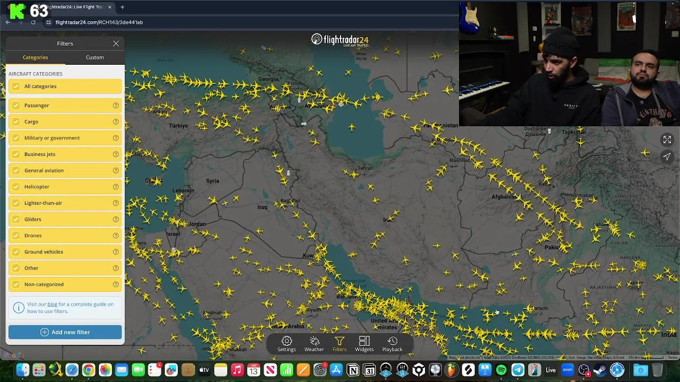Image resolution: width=680 pixels, height=382 pixels.
Task: Click the Filters funnel icon in bottom toolbar
Action: [x=339, y=341]
